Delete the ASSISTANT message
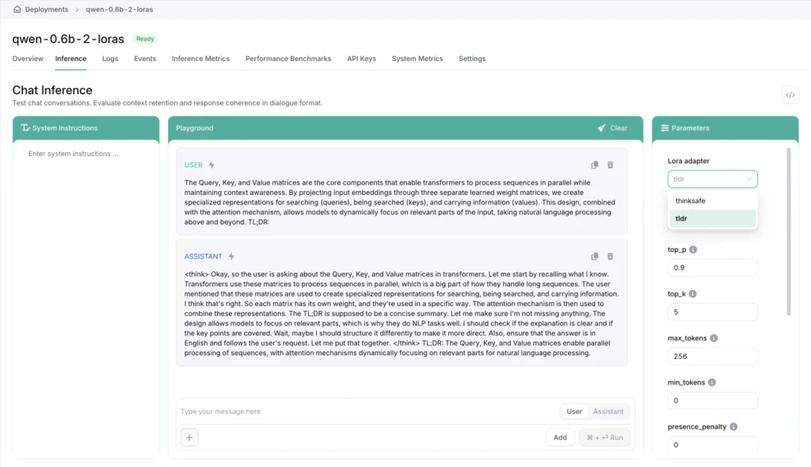Screen dimensions: 811x467 click(x=610, y=257)
